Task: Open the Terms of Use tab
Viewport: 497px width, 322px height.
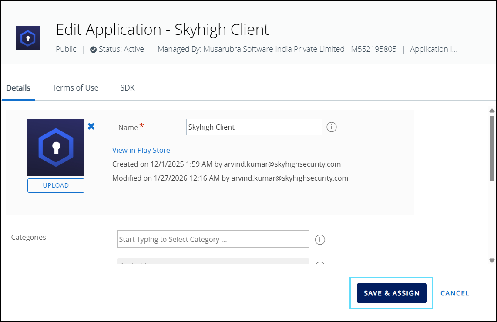Action: click(75, 88)
